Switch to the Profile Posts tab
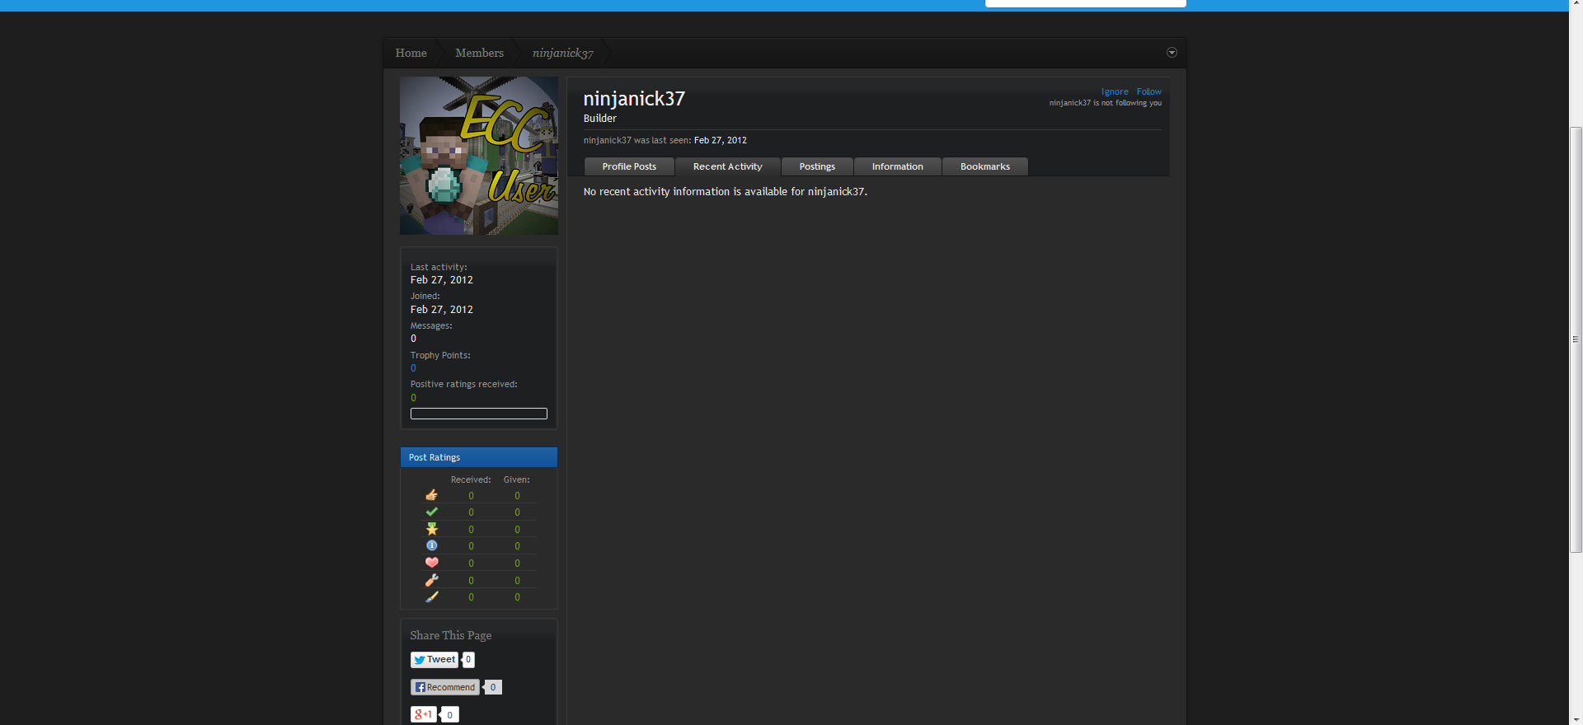Image resolution: width=1583 pixels, height=725 pixels. (x=629, y=166)
